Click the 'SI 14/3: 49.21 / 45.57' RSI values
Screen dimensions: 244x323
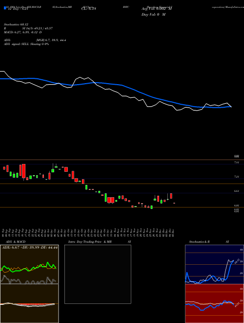(38, 28)
